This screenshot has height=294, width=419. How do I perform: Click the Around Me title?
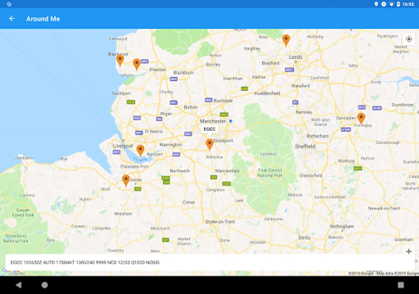[43, 19]
